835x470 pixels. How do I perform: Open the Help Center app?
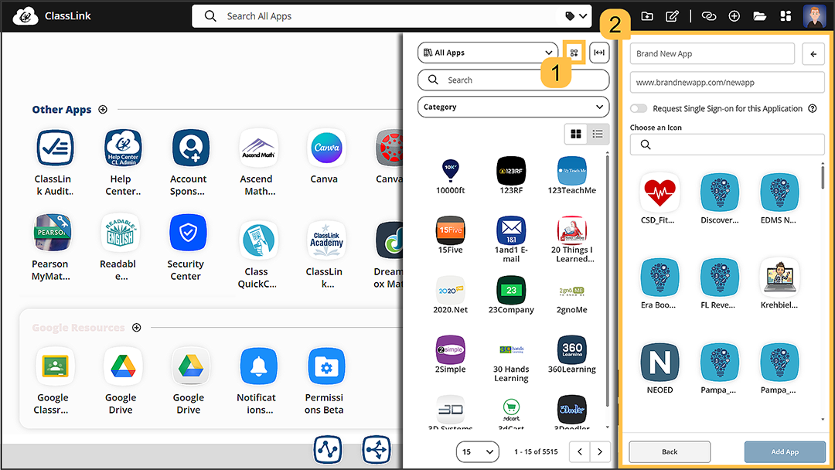pyautogui.click(x=123, y=148)
